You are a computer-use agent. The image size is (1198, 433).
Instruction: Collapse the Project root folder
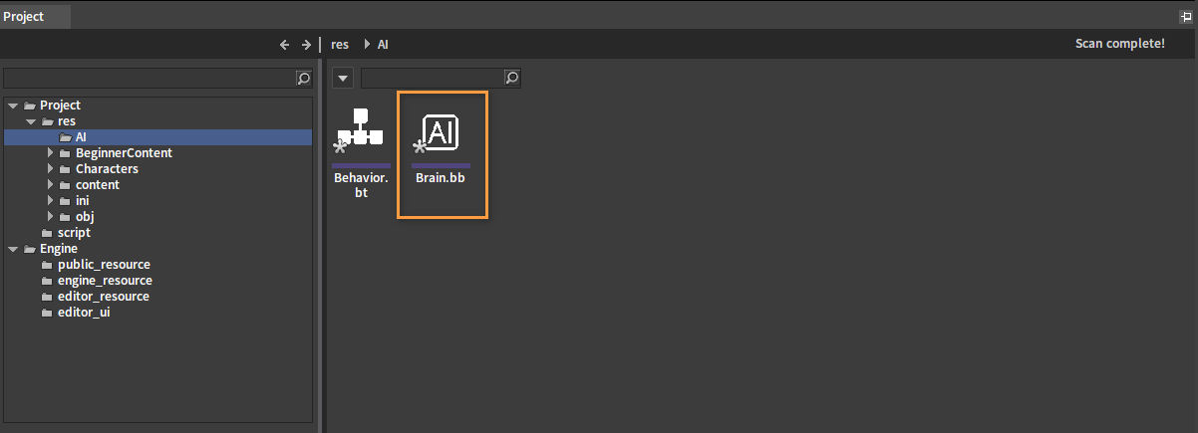13,106
